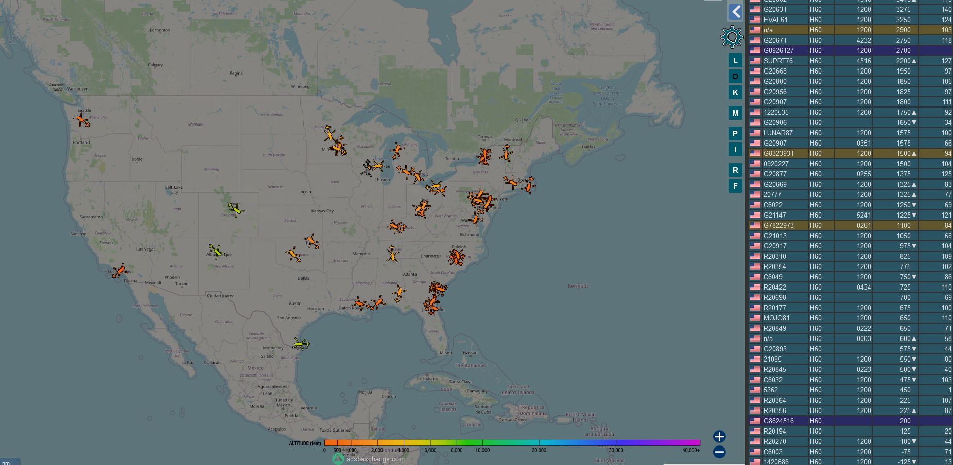Select the SUPRT76 aircraft row
953x465 pixels.
pos(851,61)
